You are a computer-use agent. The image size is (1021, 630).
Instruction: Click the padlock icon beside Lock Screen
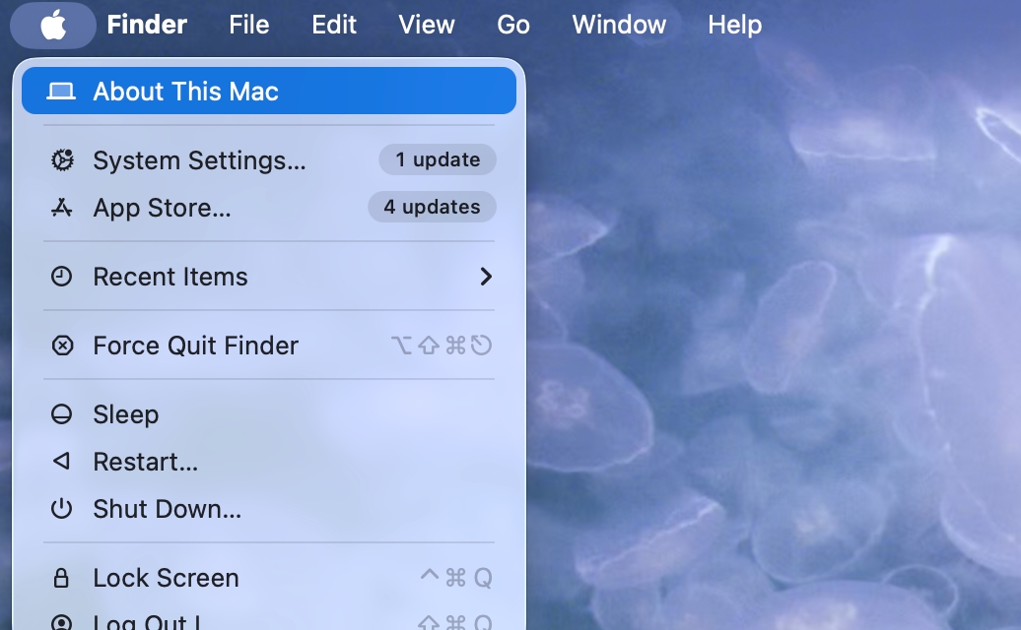[x=61, y=578]
